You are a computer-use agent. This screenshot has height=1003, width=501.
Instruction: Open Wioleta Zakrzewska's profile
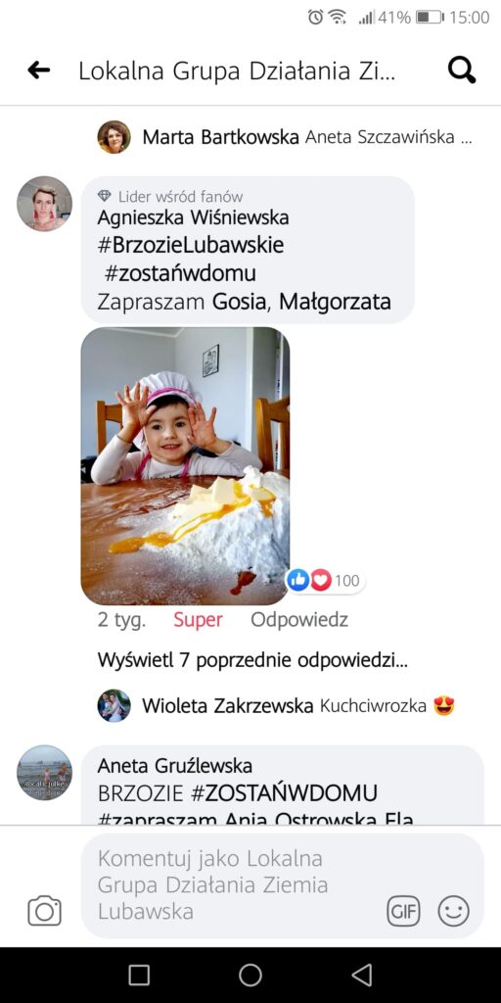(227, 705)
